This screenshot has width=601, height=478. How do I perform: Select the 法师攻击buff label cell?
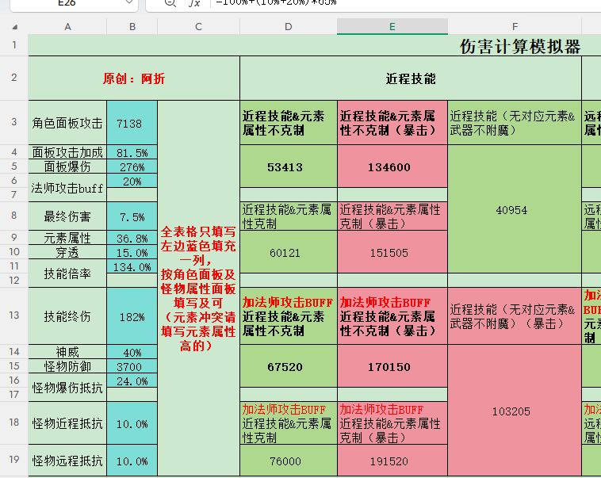pyautogui.click(x=67, y=188)
